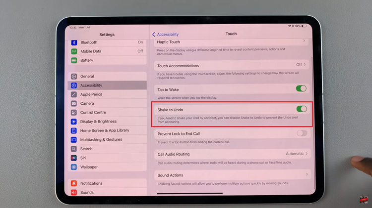Select Display & Brightness in sidebar
Viewport: 372px width, 208px height.
pyautogui.click(x=107, y=122)
